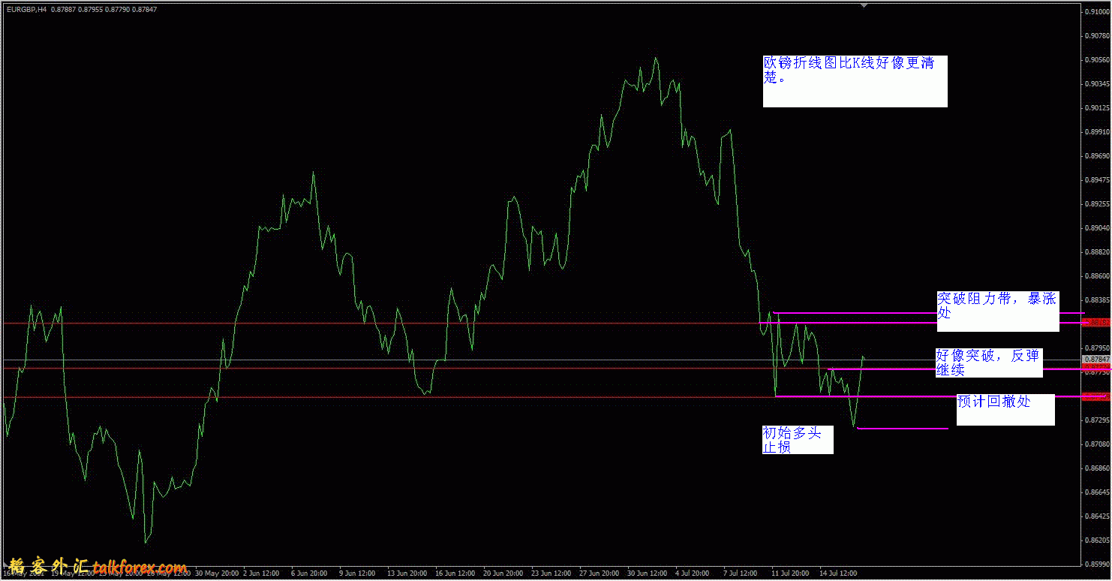
Task: Click the '30 Jun 12:00' time axis label
Action: (648, 573)
